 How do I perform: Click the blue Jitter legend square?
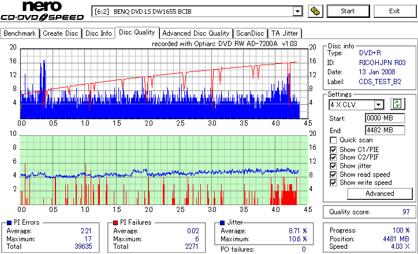222,223
